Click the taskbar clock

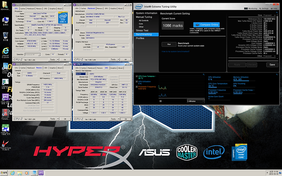click(x=273, y=173)
